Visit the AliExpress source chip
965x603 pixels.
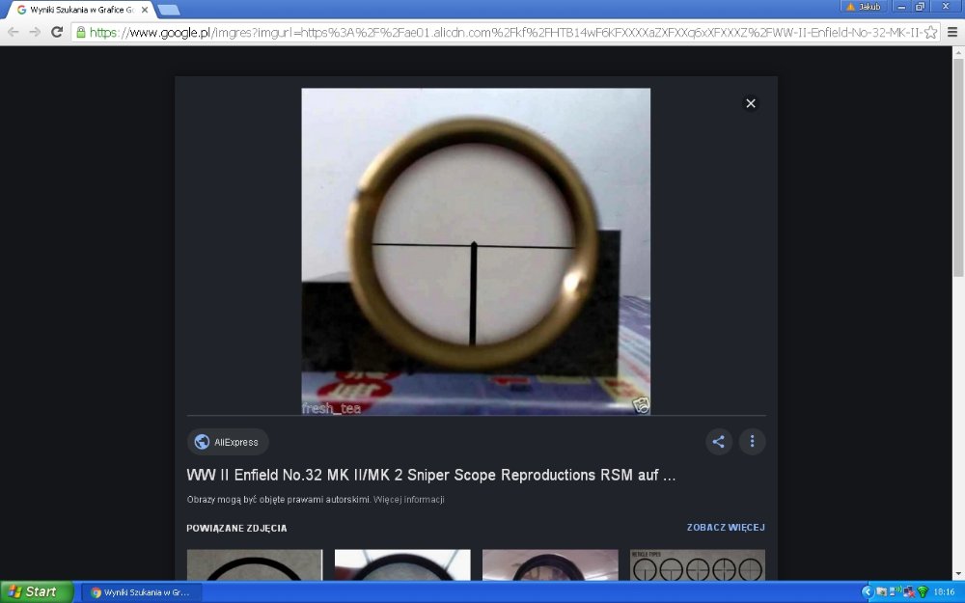(x=228, y=442)
